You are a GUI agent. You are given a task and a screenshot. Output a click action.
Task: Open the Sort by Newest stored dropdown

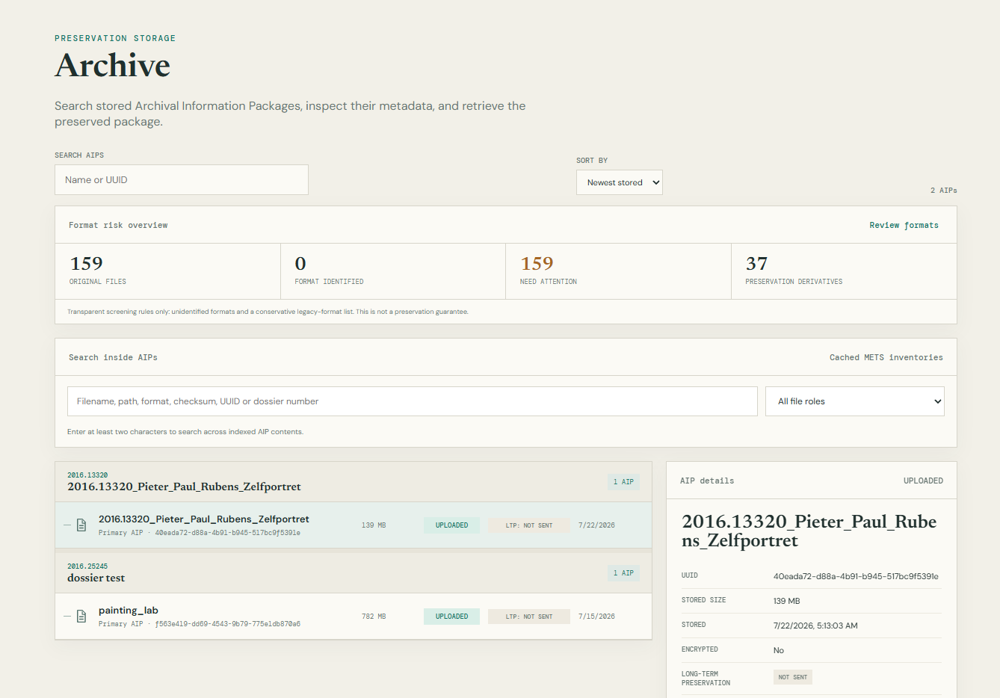coord(619,182)
